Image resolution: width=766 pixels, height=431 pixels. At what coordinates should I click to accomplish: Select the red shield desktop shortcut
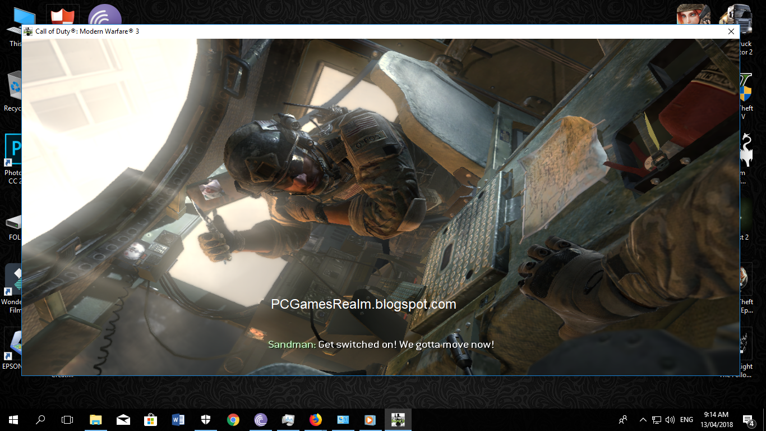pos(62,16)
